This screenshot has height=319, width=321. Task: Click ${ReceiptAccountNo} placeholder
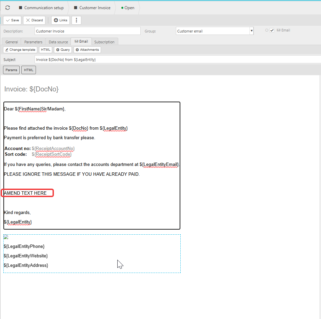coord(53,148)
